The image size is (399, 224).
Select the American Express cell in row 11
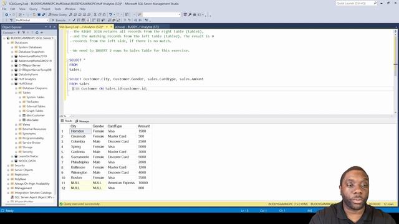(121, 183)
